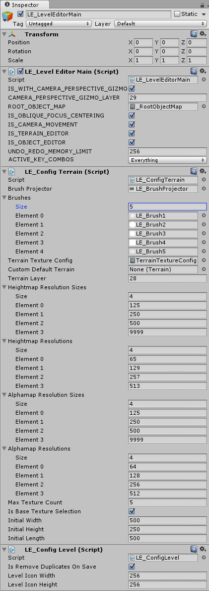Open Transform component gear settings menu
The height and width of the screenshot is (591, 209).
pos(203,34)
